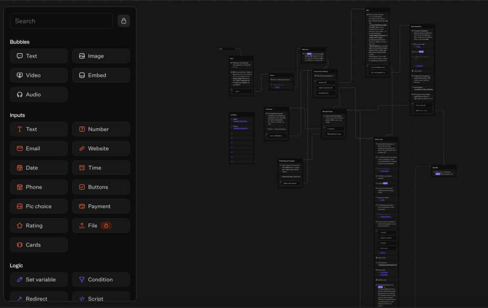Select the Set variable logic block
Viewport: 488px width, 308px height.
coord(39,279)
